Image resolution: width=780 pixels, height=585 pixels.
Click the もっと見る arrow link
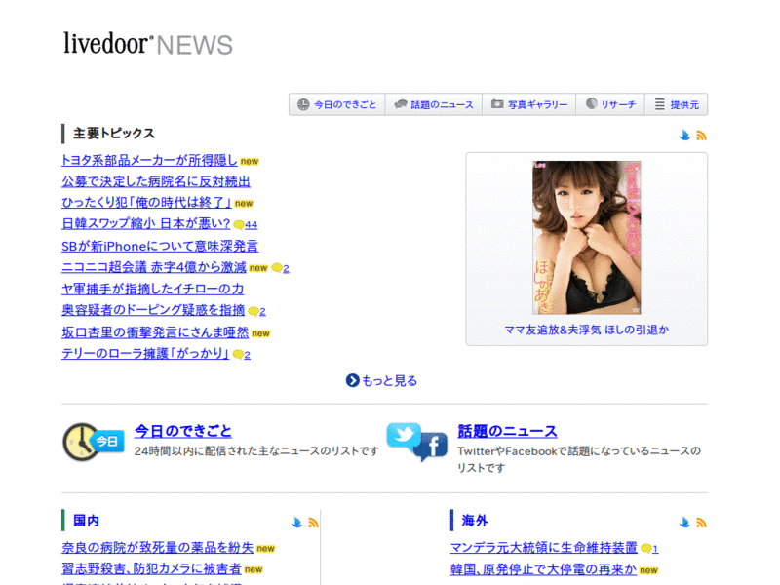(x=381, y=380)
